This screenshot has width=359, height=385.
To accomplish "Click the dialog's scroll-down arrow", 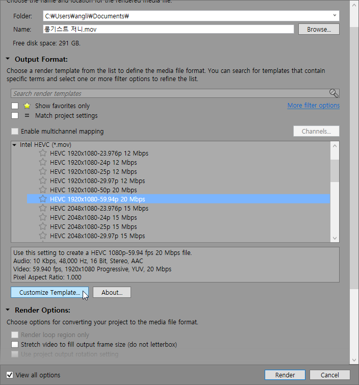I will pos(354,360).
